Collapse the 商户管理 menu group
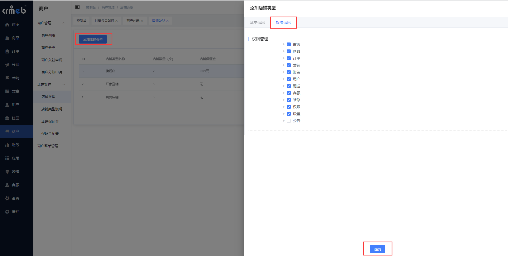Screen dimensions: 508x256 point(64,23)
